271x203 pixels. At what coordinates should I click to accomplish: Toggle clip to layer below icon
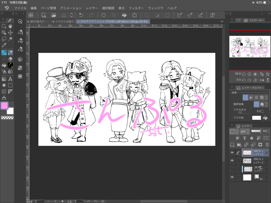(238, 138)
